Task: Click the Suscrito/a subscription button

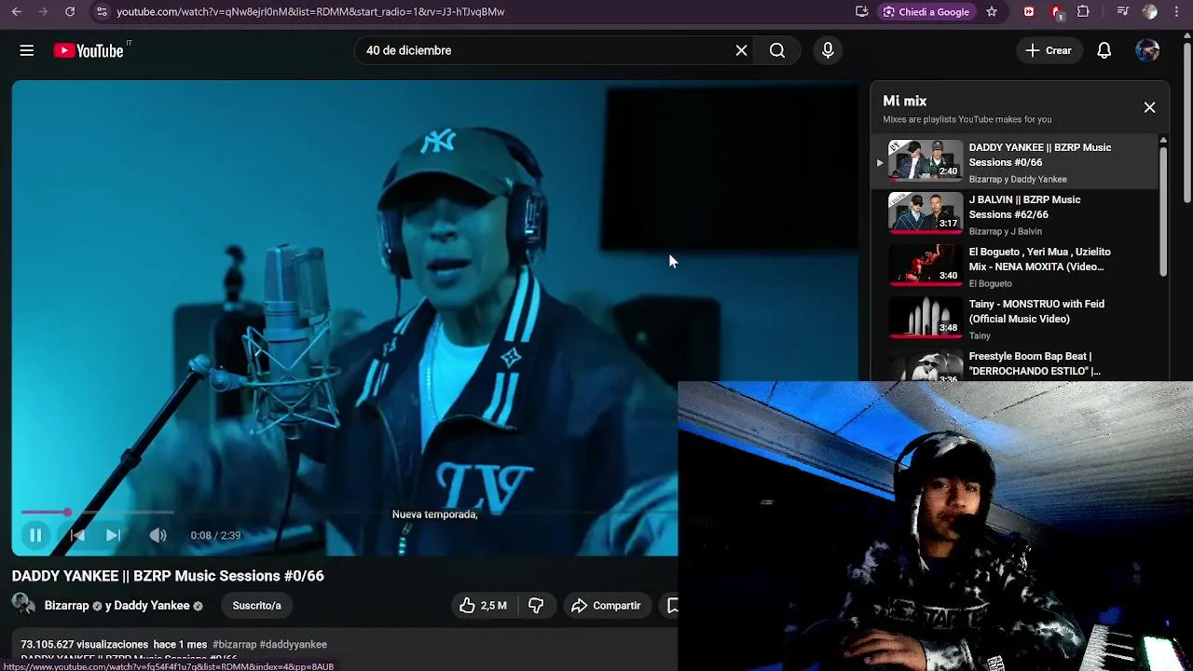Action: click(256, 606)
